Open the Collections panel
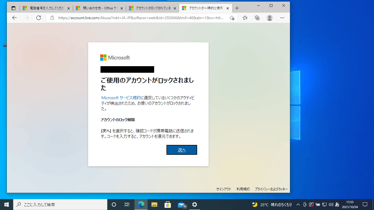This screenshot has height=210, width=374. [x=257, y=18]
